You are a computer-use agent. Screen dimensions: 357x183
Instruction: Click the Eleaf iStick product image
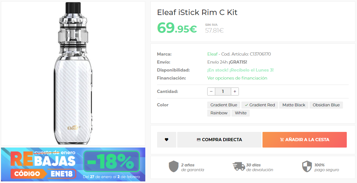(73, 73)
